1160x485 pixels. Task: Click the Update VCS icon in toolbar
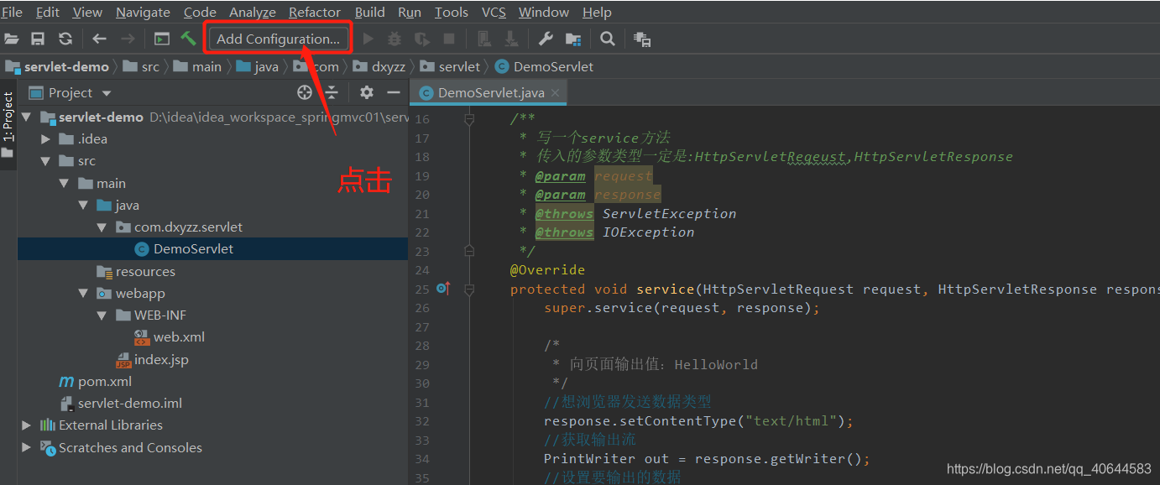click(484, 39)
